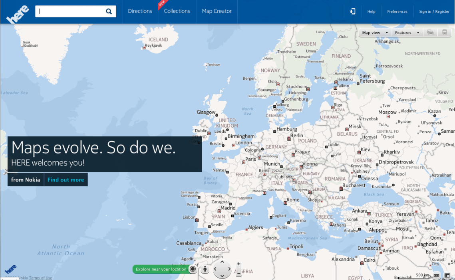The height and width of the screenshot is (280, 455).
Task: Open the Collections tab
Action: [177, 11]
